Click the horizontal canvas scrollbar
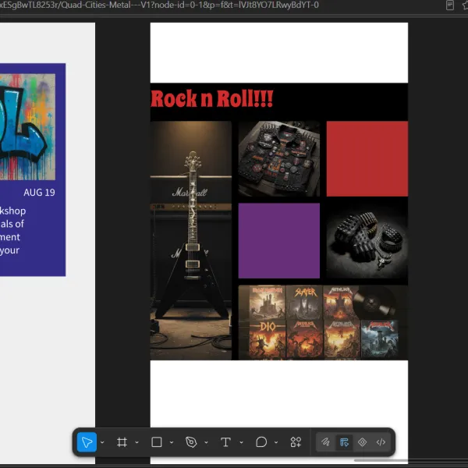Image resolution: width=468 pixels, height=468 pixels. pyautogui.click(x=411, y=460)
